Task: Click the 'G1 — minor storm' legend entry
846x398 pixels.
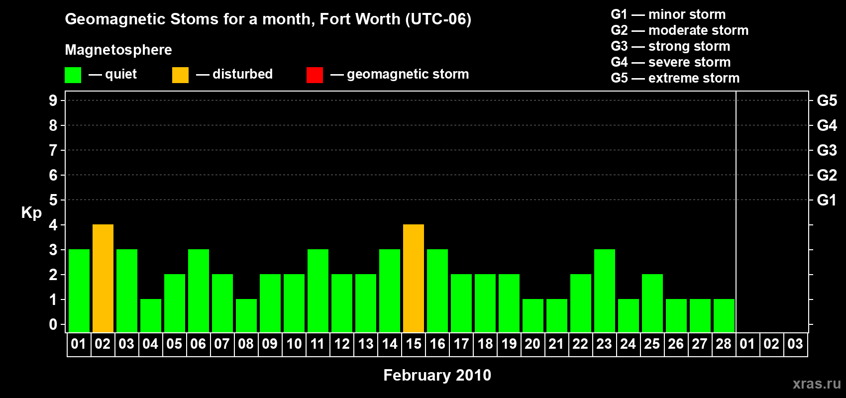Action: [668, 14]
